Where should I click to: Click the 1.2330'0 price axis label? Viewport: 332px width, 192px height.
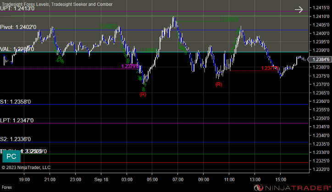[321, 152]
